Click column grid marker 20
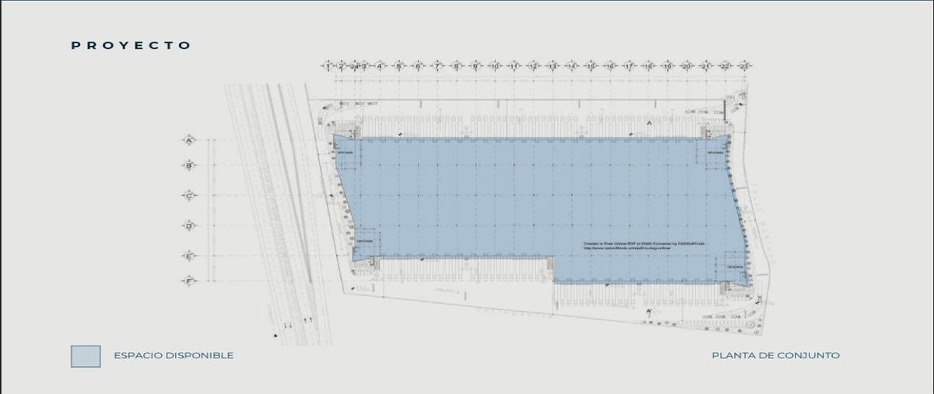 point(686,65)
